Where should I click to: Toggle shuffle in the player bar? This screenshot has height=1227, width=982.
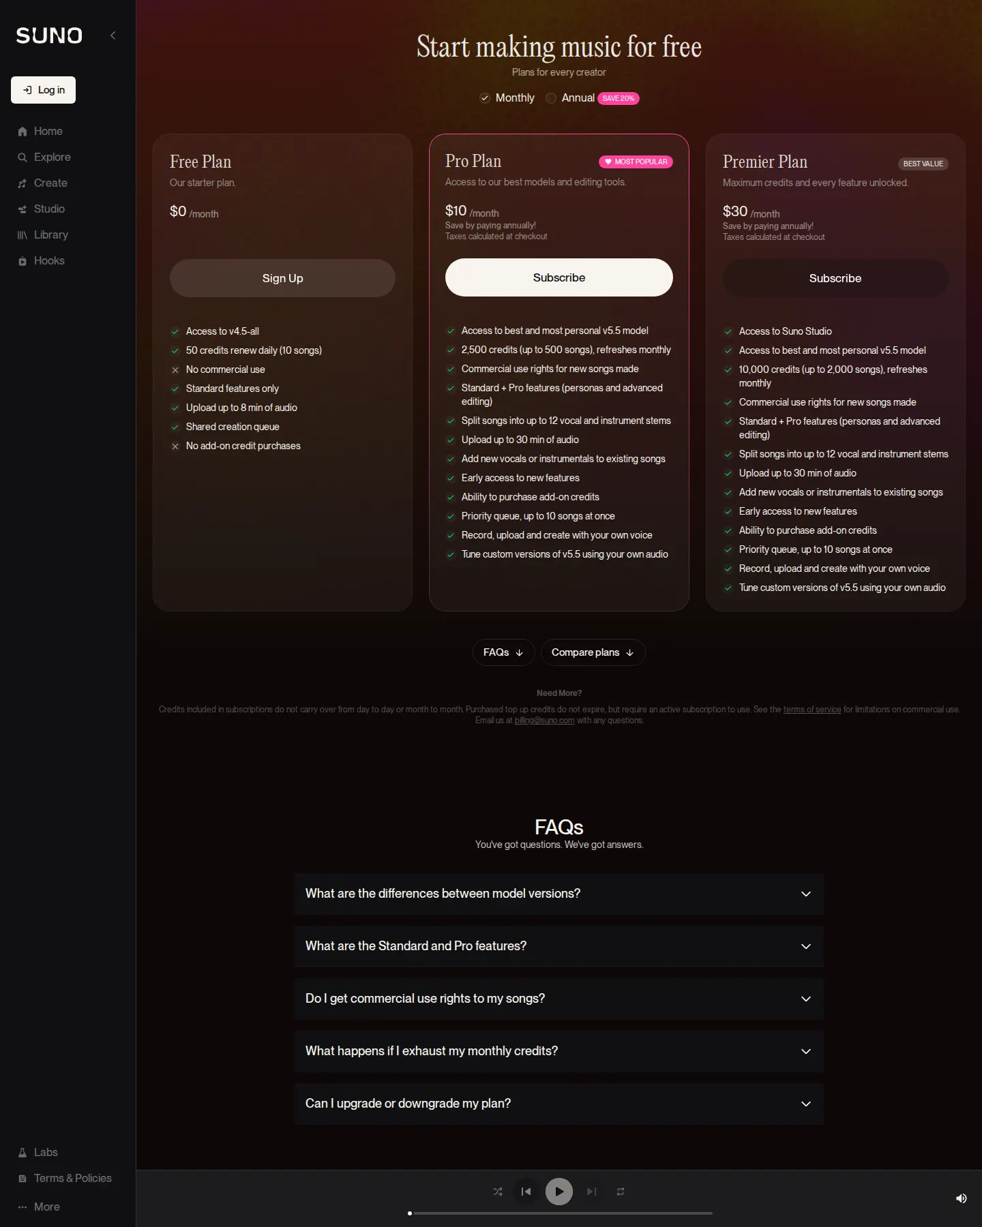click(498, 1192)
